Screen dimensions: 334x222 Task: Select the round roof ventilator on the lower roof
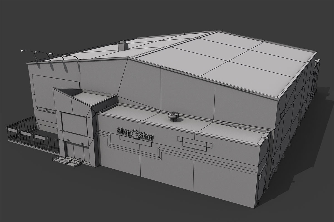173,116
